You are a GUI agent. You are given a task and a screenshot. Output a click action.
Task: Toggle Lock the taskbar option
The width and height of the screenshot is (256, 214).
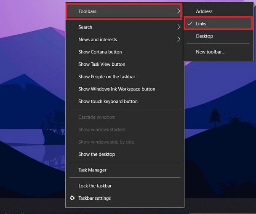125,186
